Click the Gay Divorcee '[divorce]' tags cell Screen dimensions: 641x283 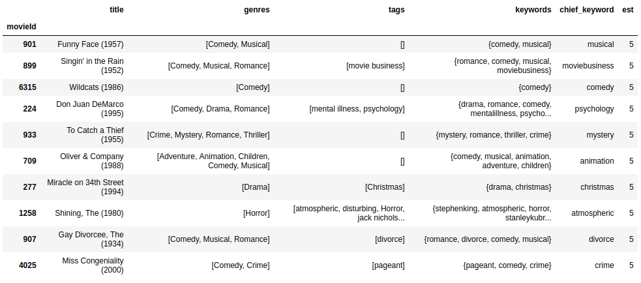point(389,239)
